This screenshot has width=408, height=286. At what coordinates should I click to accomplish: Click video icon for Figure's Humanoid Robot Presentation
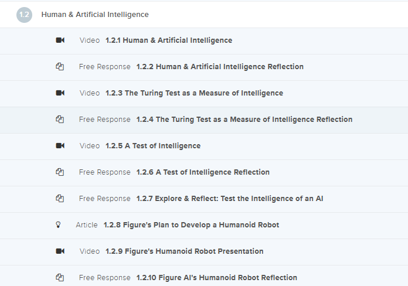coord(60,251)
